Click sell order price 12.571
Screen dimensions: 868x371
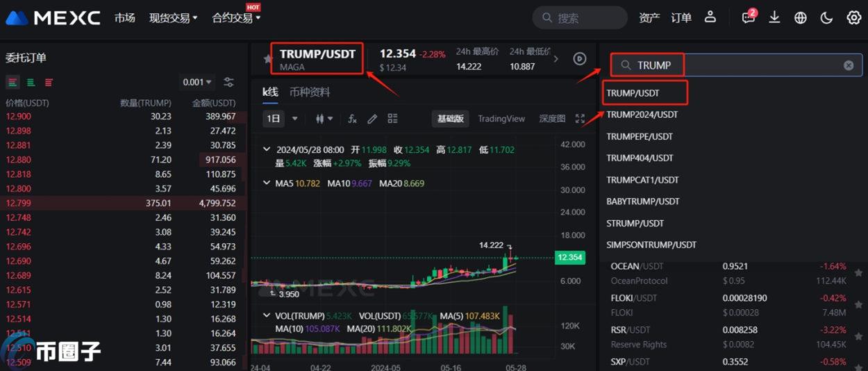[x=18, y=304]
